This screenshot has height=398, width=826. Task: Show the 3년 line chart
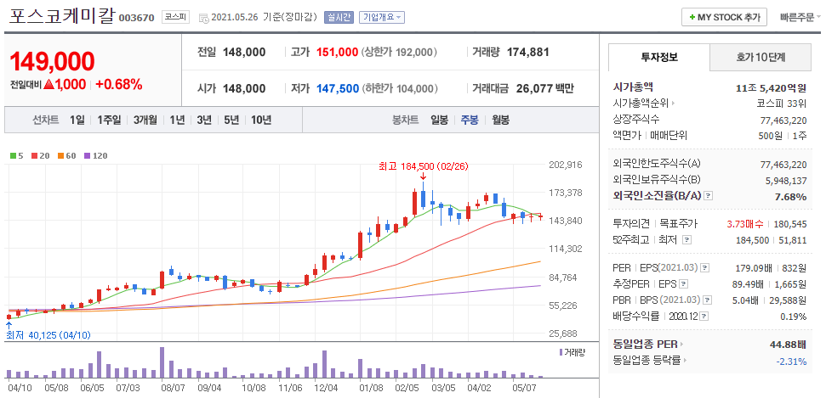click(x=204, y=120)
